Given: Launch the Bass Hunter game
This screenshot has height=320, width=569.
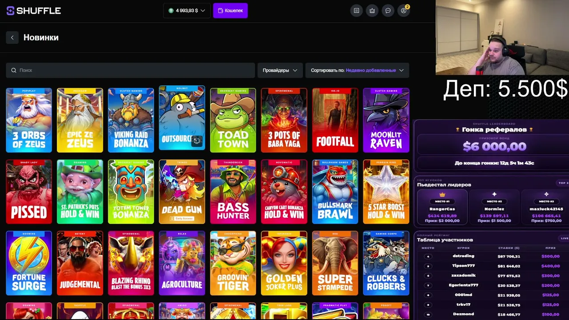Looking at the screenshot, I should pyautogui.click(x=233, y=192).
